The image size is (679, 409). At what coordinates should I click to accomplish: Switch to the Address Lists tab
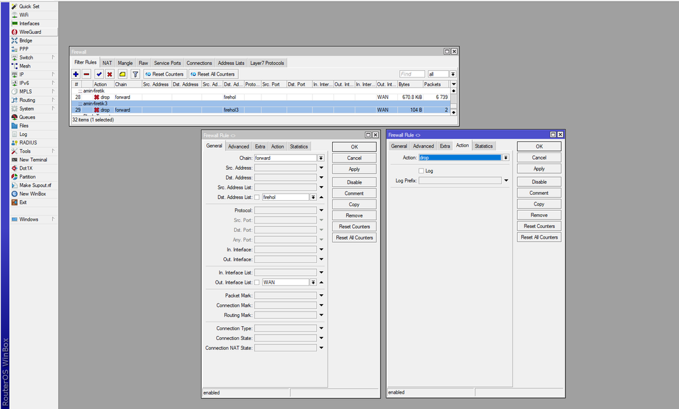231,63
